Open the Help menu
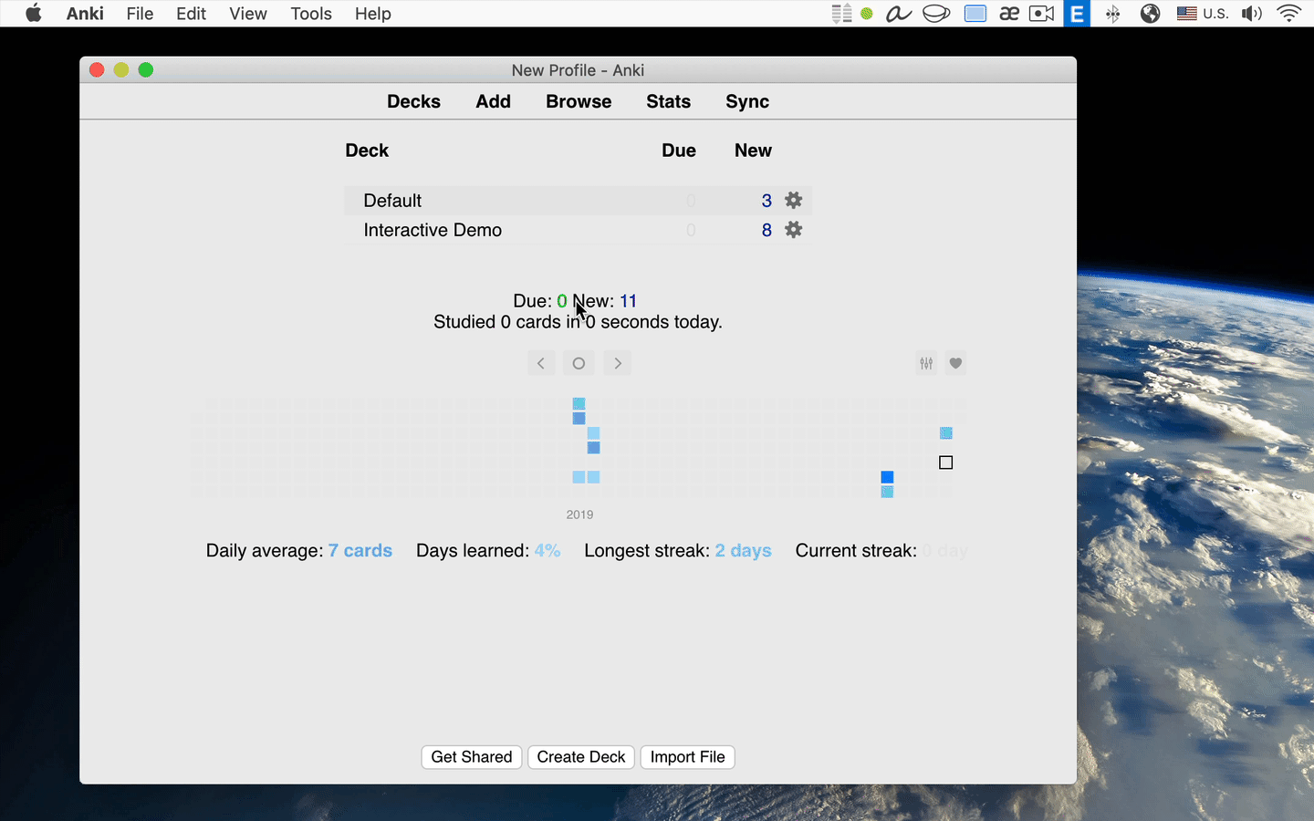1314x821 pixels. [372, 14]
